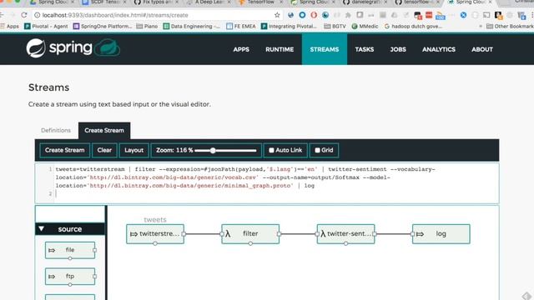
Task: Click the Layout button
Action: tap(133, 150)
